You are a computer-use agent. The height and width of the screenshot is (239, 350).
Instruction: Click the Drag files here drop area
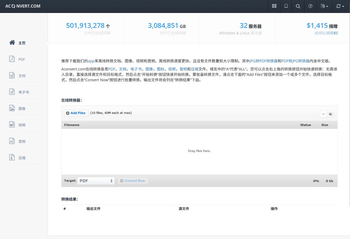tap(199, 151)
